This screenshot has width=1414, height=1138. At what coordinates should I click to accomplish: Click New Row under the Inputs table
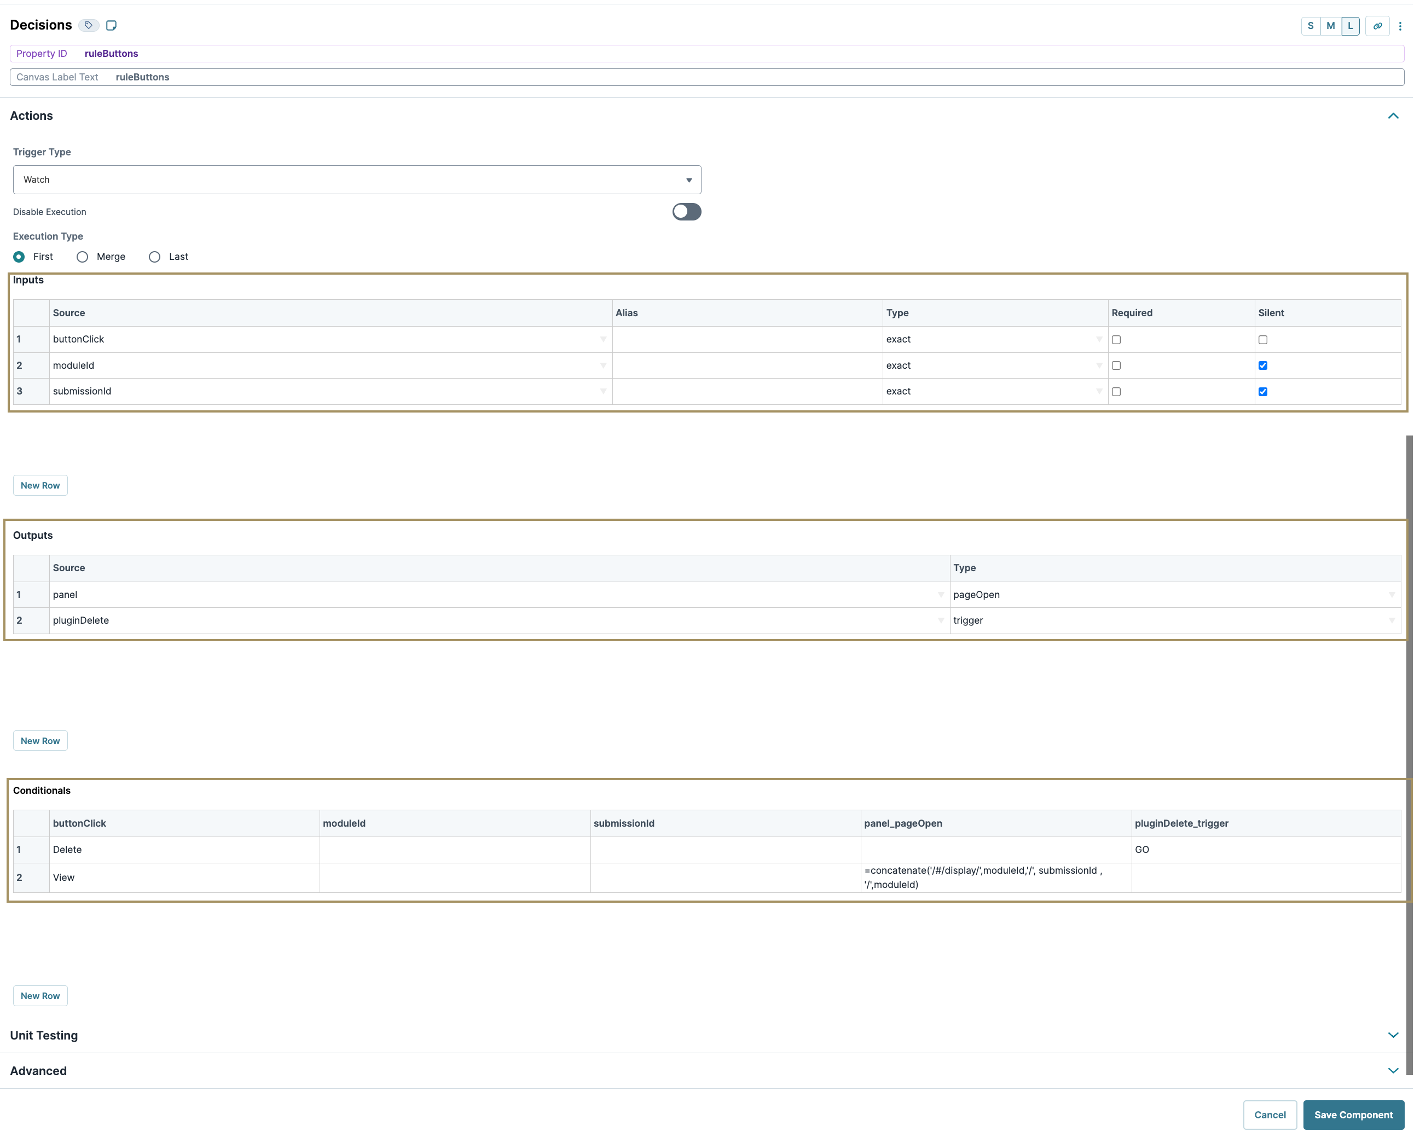40,485
